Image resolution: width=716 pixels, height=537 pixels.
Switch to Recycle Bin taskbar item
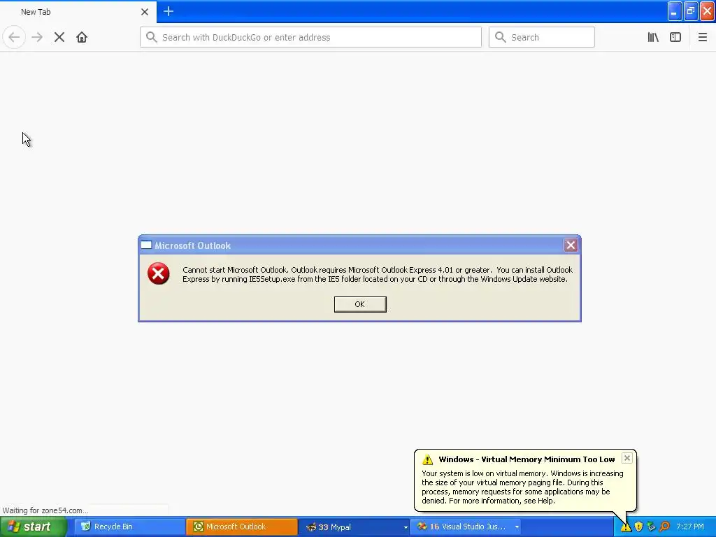pos(129,527)
